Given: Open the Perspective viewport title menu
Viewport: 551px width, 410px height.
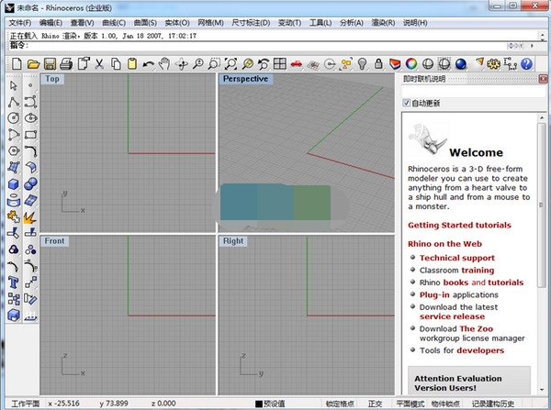Looking at the screenshot, I should [246, 79].
